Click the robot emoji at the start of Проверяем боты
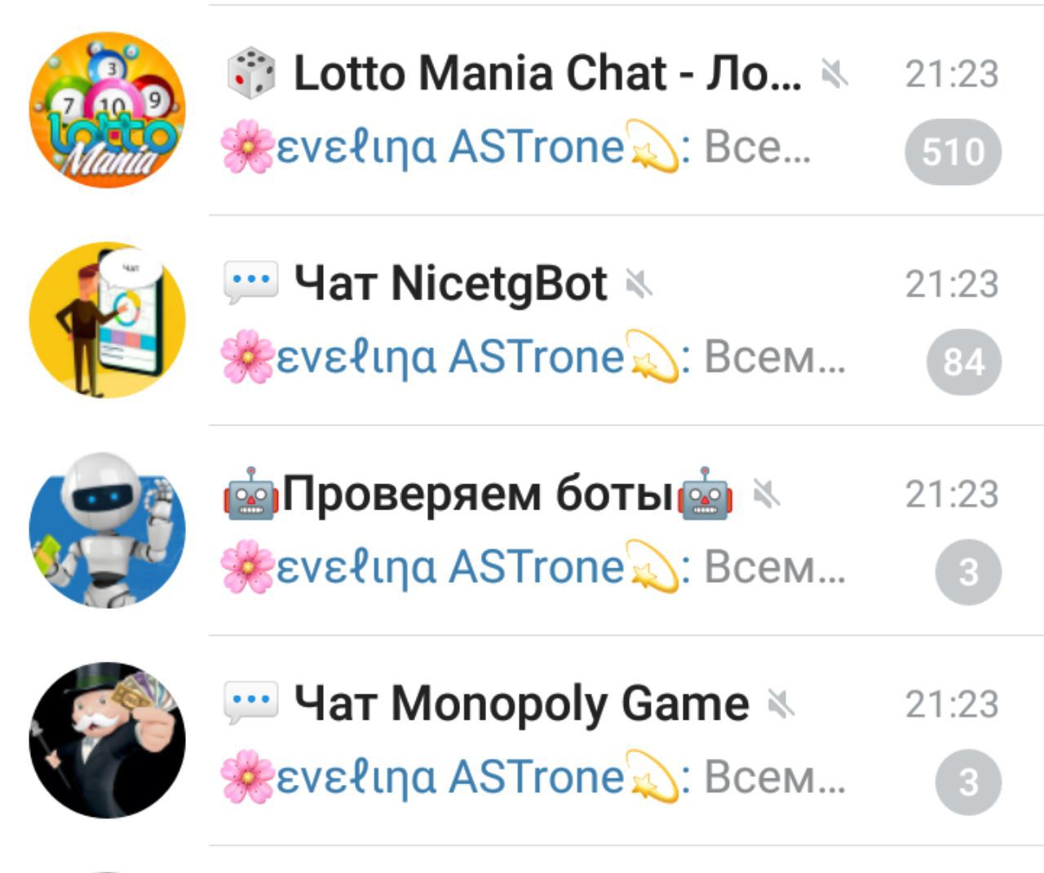Image resolution: width=1044 pixels, height=873 pixels. coord(252,493)
